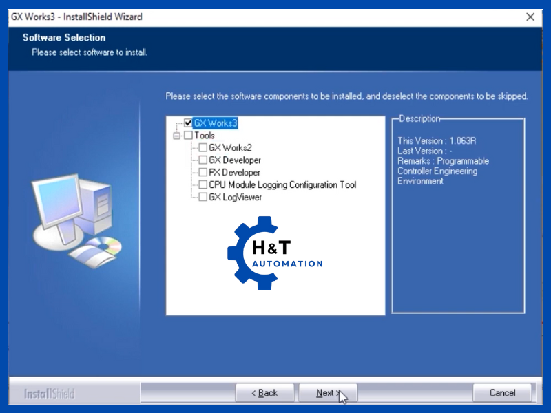Click the Next button
This screenshot has width=551, height=413.
(327, 393)
